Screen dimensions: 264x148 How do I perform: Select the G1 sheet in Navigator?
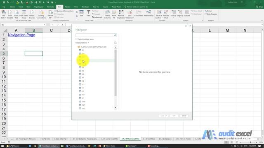tap(83, 84)
